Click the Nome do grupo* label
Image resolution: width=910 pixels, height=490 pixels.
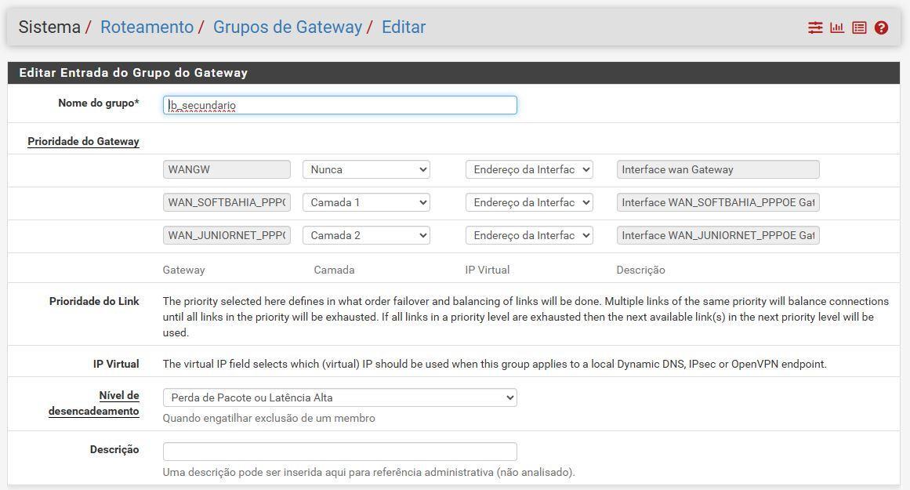99,103
